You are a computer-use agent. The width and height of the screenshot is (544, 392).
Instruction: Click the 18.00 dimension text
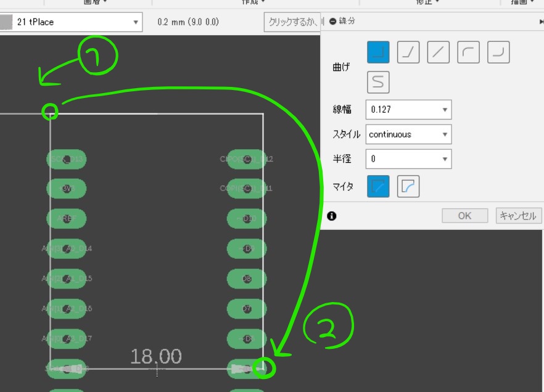(x=156, y=356)
